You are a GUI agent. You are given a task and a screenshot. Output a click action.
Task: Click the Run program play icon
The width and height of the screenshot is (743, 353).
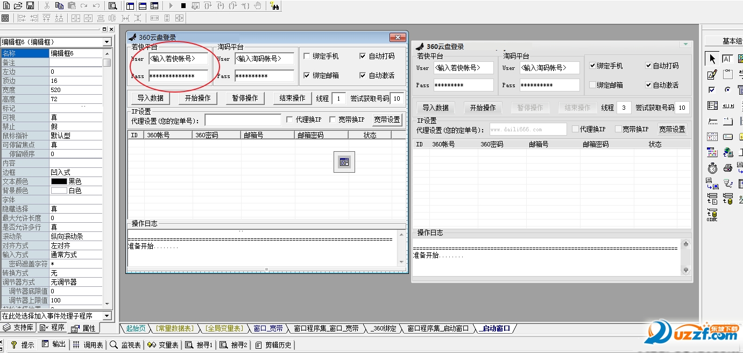point(171,5)
